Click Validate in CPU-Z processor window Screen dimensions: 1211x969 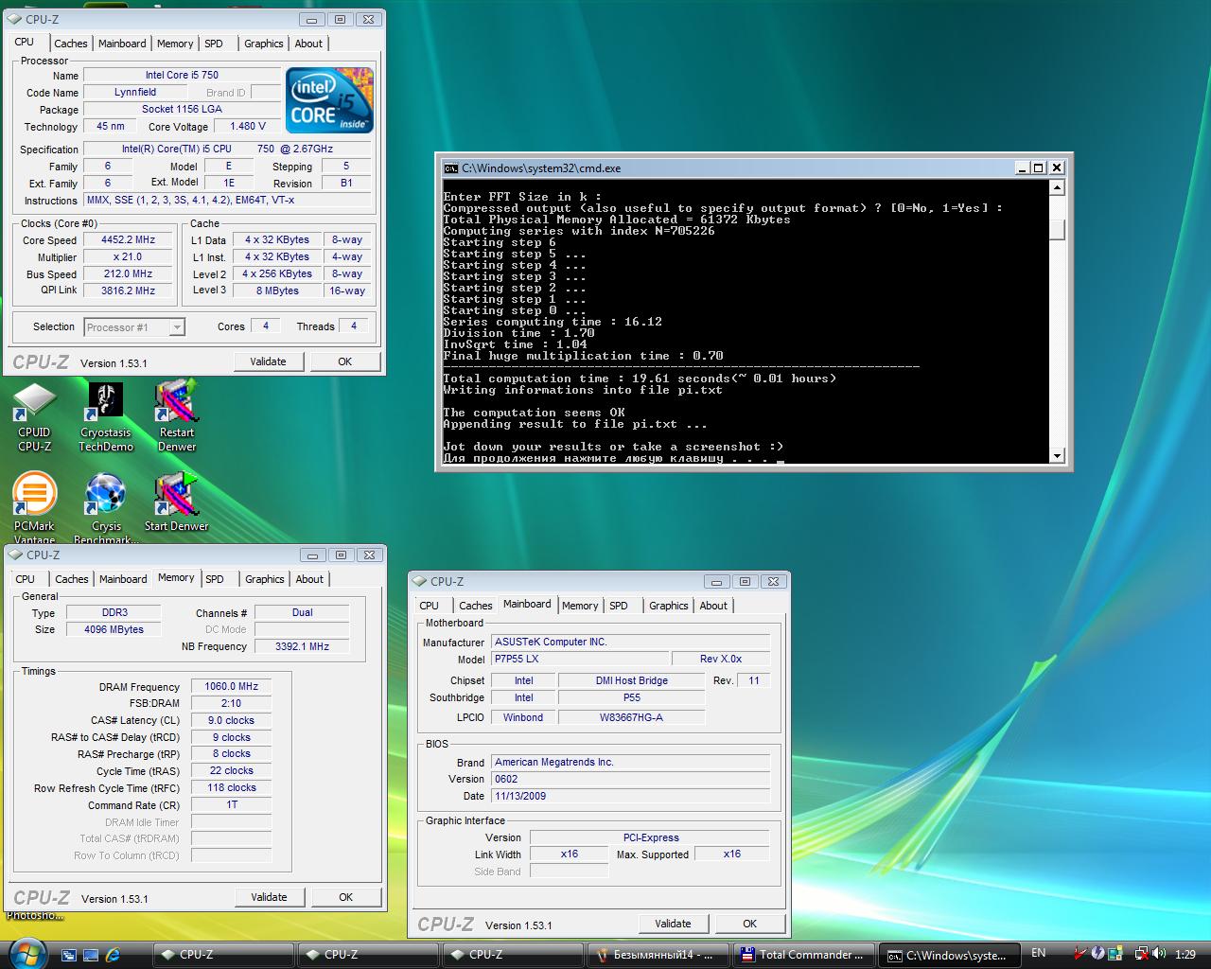[x=268, y=361]
